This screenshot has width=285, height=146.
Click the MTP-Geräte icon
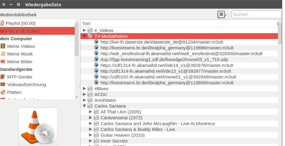click(x=3, y=77)
